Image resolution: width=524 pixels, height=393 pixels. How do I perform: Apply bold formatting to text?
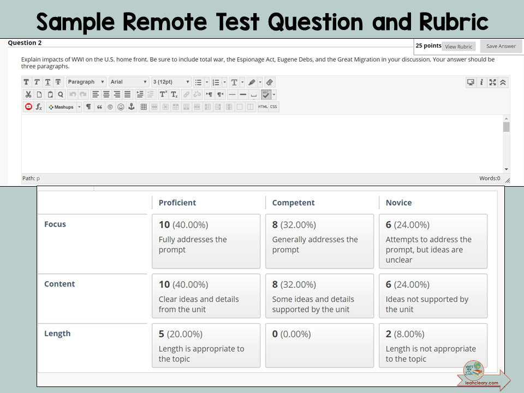point(25,82)
